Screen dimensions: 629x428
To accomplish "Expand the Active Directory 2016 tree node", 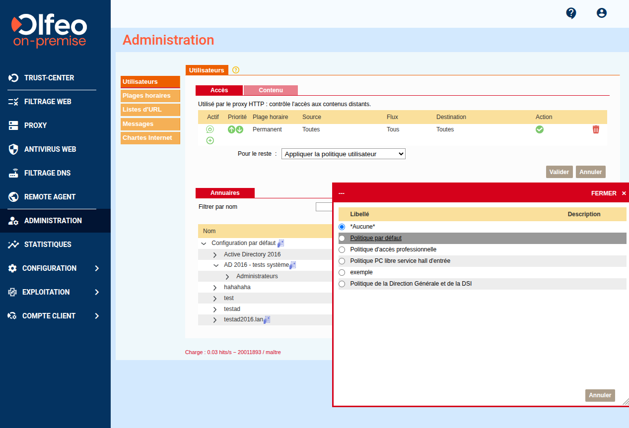I will tap(215, 254).
